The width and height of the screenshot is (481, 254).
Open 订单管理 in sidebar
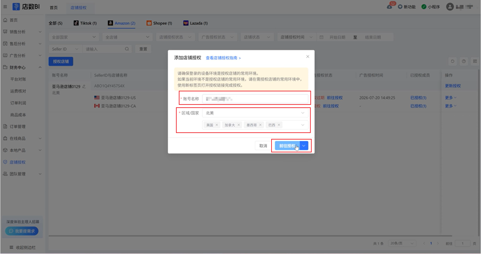click(x=18, y=127)
